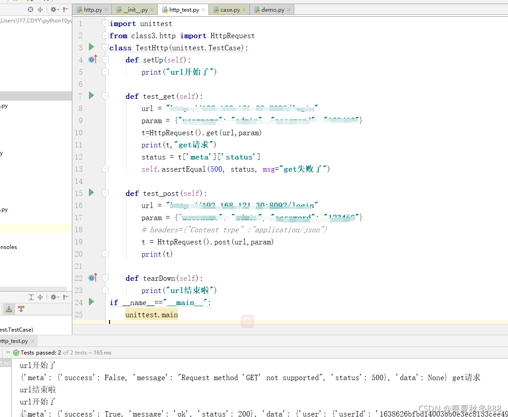Collapse the TestHttp class fold marker
The width and height of the screenshot is (508, 417).
pyautogui.click(x=105, y=48)
